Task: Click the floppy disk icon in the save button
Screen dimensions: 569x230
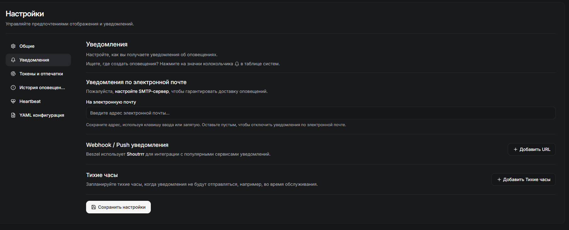Action: click(x=94, y=207)
